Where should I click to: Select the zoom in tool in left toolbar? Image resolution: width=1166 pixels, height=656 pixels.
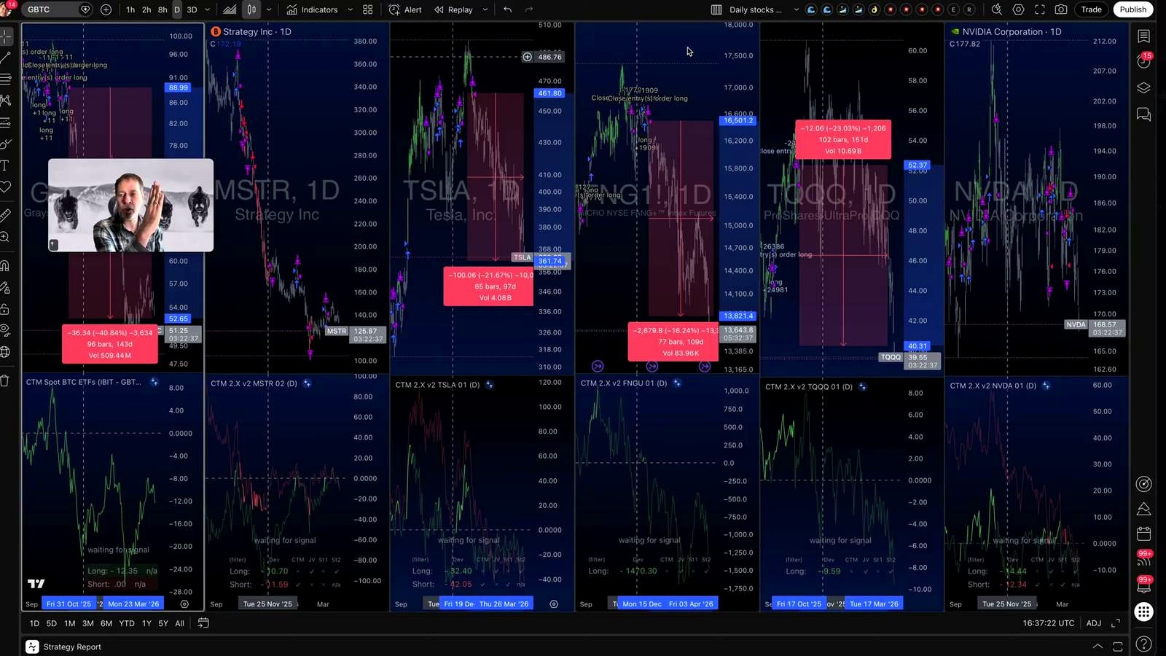[5, 237]
